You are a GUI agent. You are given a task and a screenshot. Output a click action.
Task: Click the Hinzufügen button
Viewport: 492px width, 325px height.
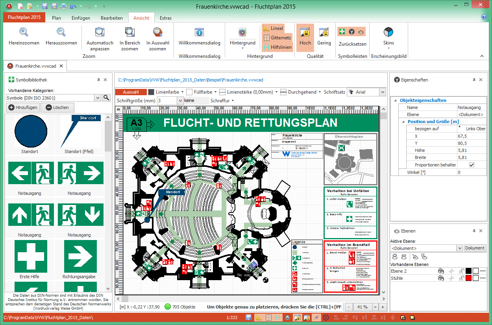click(23, 107)
